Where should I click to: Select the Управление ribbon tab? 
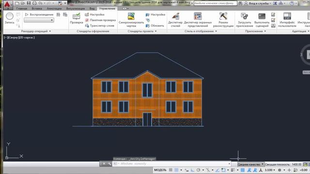pyautogui.click(x=107, y=9)
